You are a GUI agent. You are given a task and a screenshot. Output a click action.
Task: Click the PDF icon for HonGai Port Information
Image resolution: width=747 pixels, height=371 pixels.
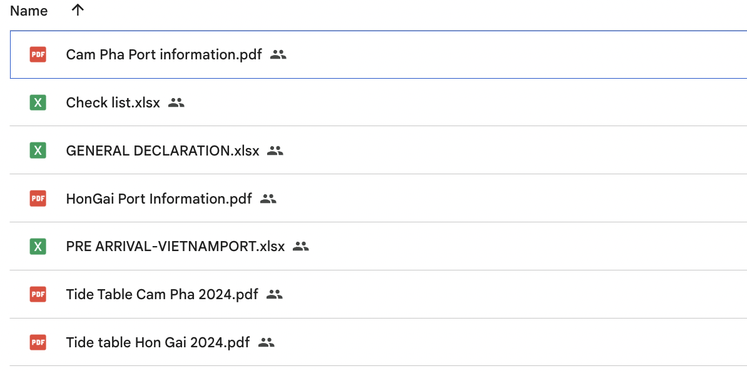tap(38, 199)
